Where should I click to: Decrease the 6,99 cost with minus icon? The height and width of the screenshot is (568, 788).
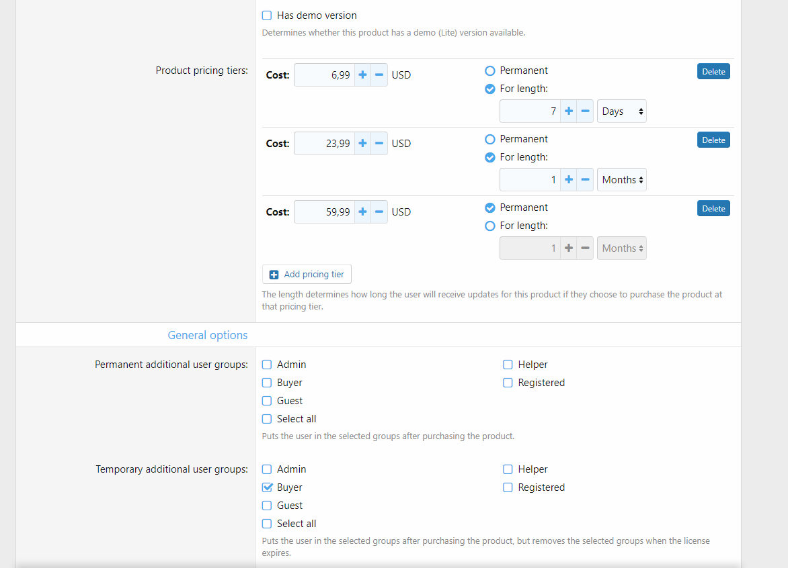click(379, 75)
